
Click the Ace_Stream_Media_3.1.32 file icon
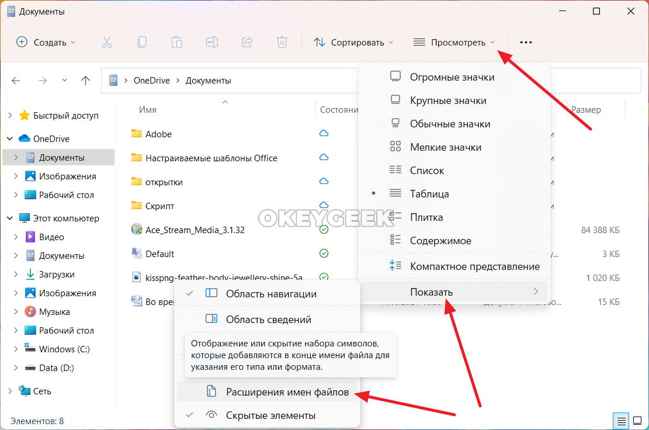(x=137, y=229)
